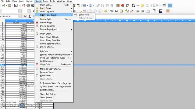Expand the Borders dropdown arrow

tap(151, 11)
